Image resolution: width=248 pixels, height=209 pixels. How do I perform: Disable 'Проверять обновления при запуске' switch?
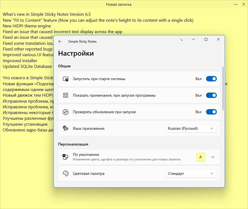tap(211, 112)
